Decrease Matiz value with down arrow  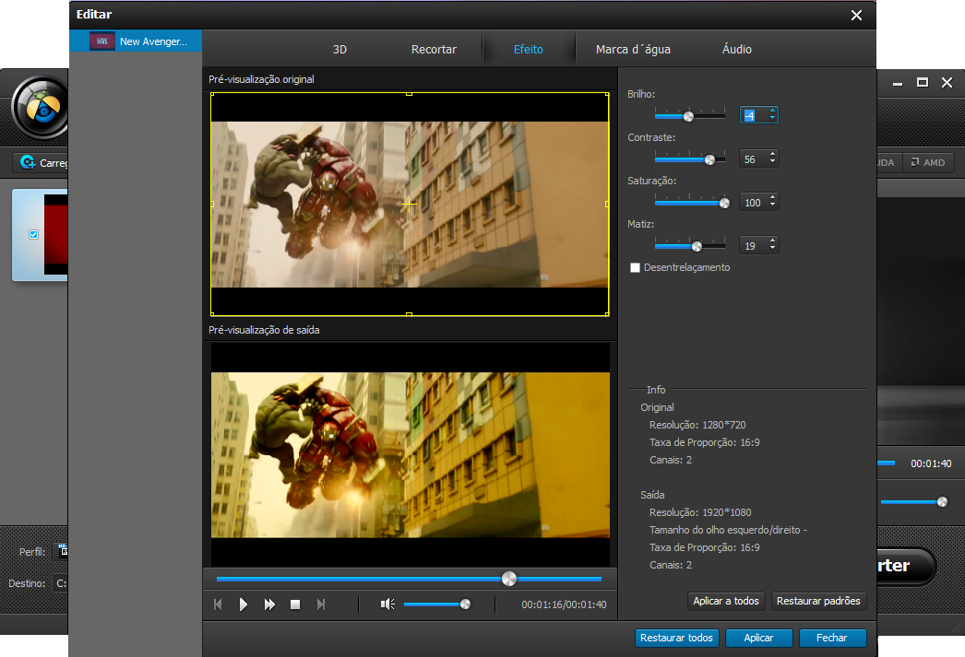click(x=772, y=249)
